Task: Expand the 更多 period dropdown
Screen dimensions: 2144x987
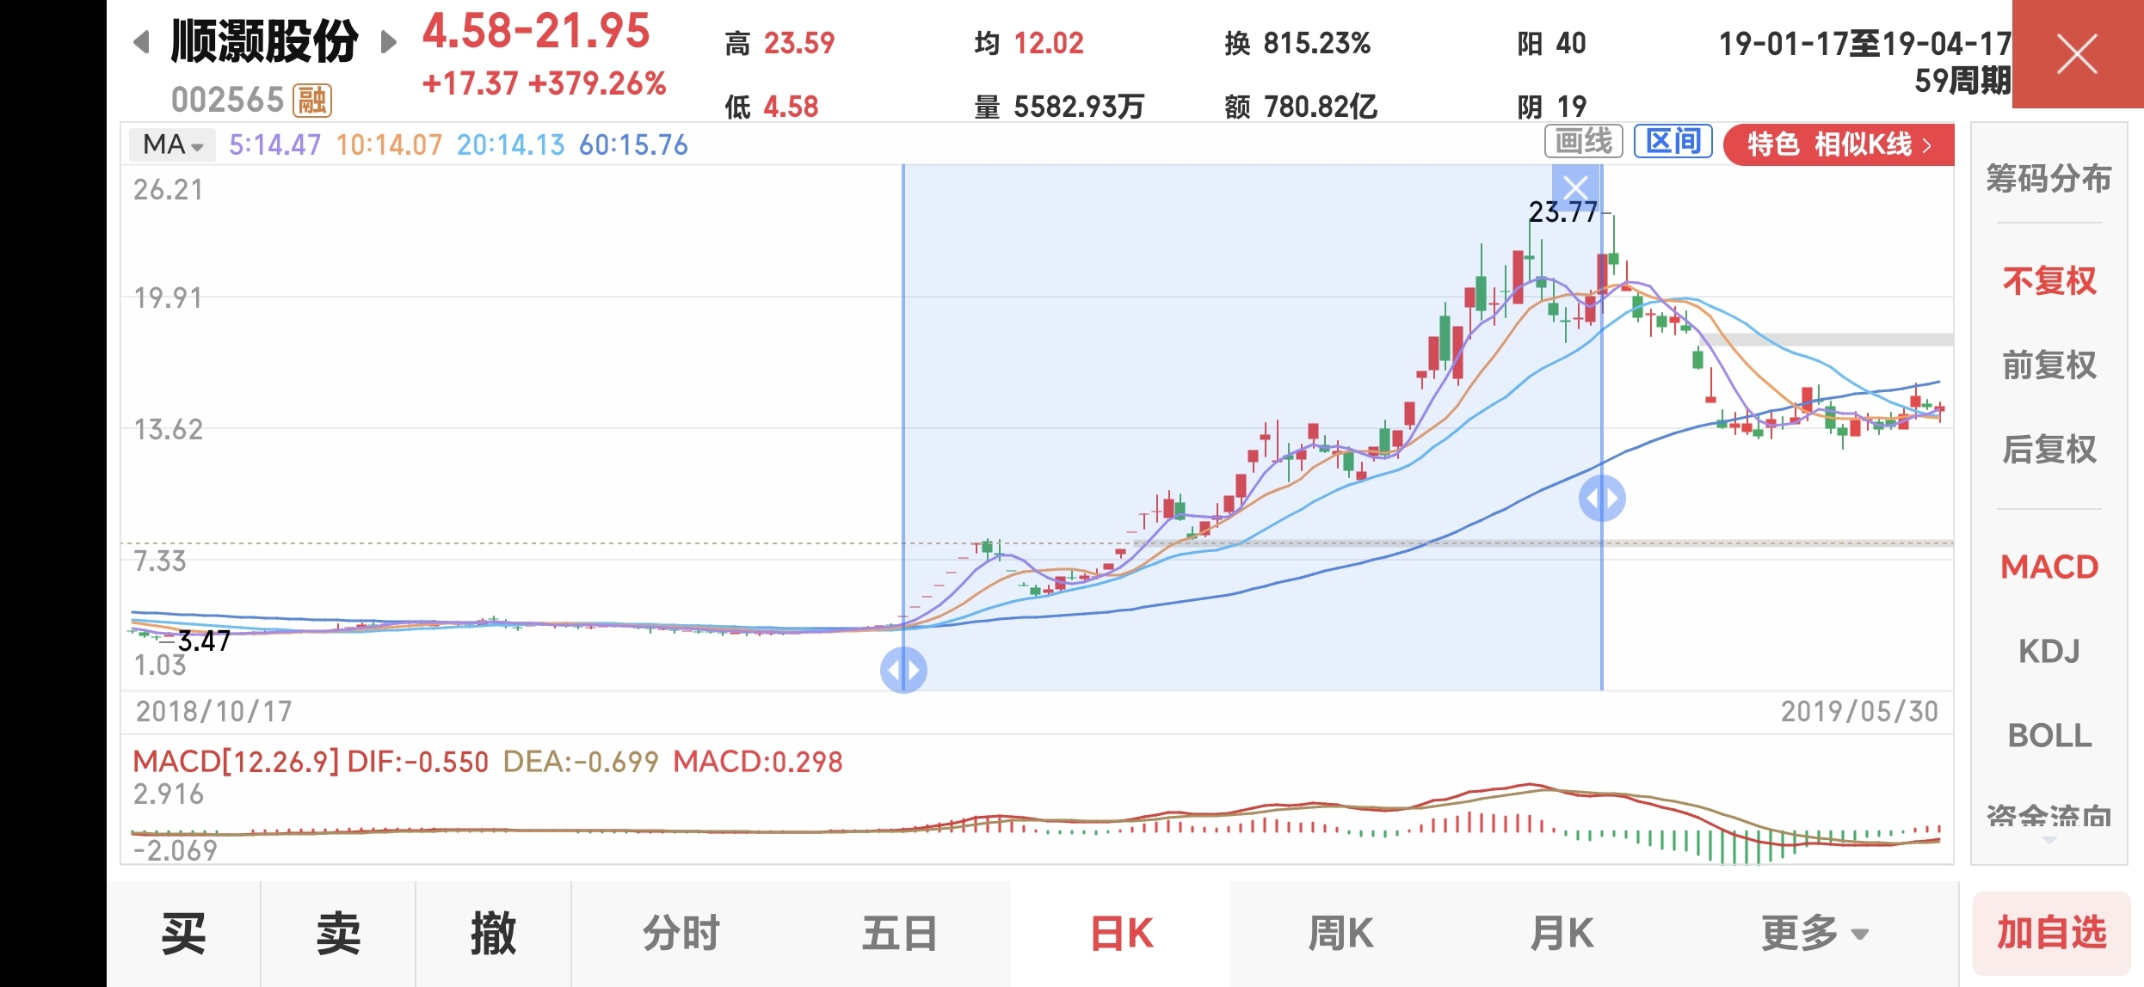Action: pyautogui.click(x=1814, y=934)
